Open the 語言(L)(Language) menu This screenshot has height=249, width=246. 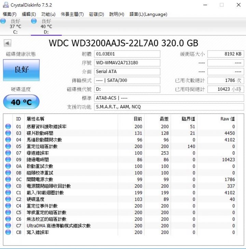[148, 14]
